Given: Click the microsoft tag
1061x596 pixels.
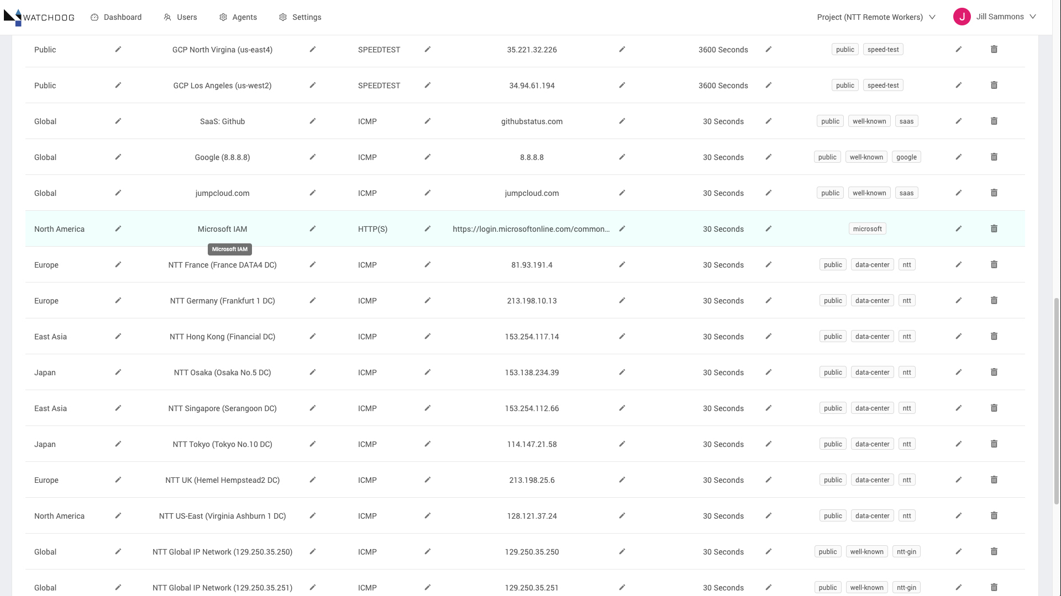Looking at the screenshot, I should pos(868,228).
